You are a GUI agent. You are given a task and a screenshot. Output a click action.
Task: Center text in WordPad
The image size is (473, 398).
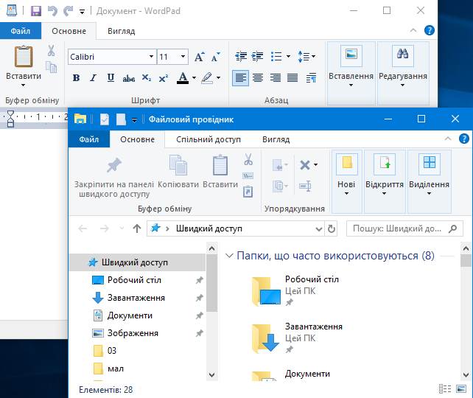coord(258,78)
